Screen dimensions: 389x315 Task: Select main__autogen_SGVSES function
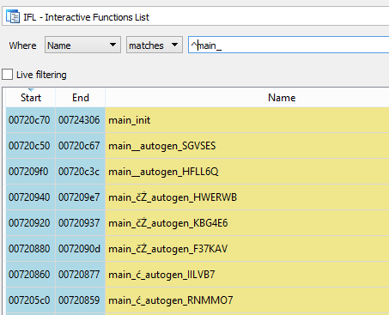tap(247, 146)
